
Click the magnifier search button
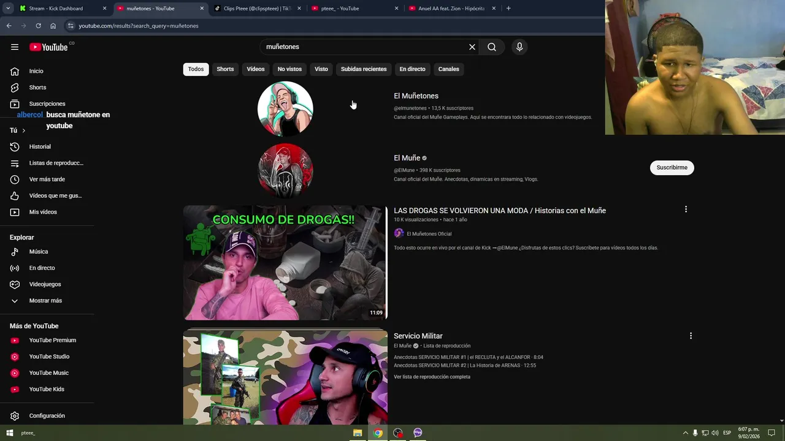point(492,47)
